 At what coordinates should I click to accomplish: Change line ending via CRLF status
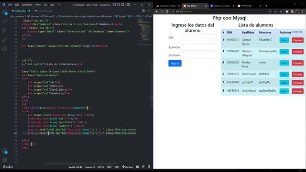[109, 167]
